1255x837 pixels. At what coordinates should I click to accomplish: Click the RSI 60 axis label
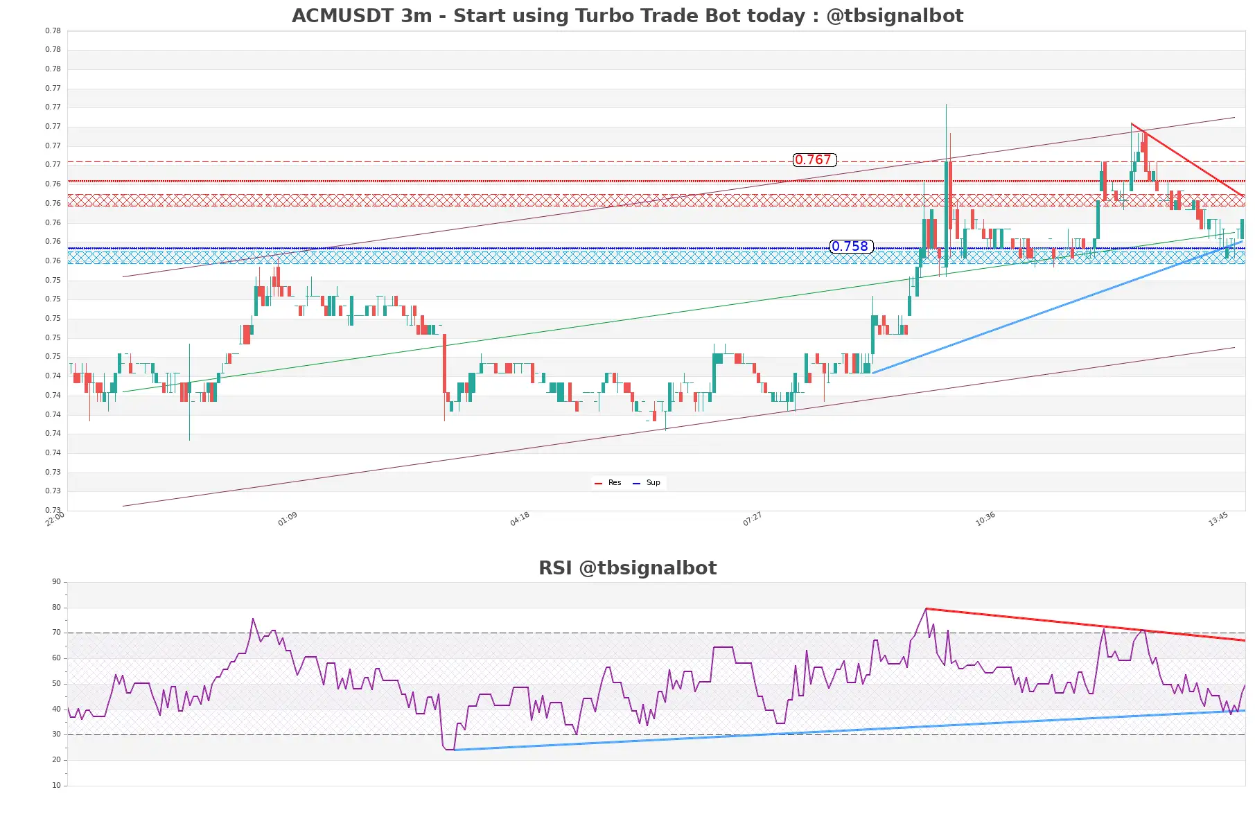click(56, 658)
